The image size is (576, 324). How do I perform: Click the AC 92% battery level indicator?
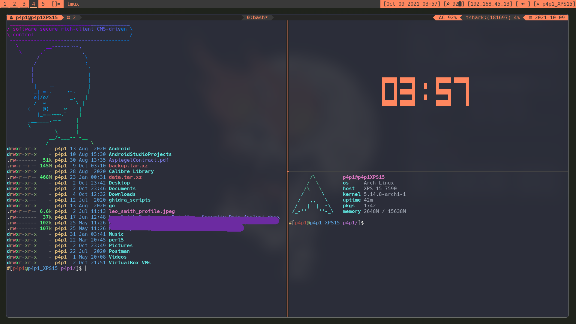coord(447,17)
